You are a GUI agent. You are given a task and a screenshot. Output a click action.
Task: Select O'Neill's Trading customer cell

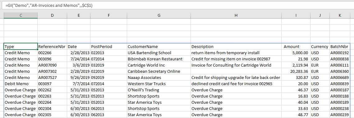pos(159,90)
